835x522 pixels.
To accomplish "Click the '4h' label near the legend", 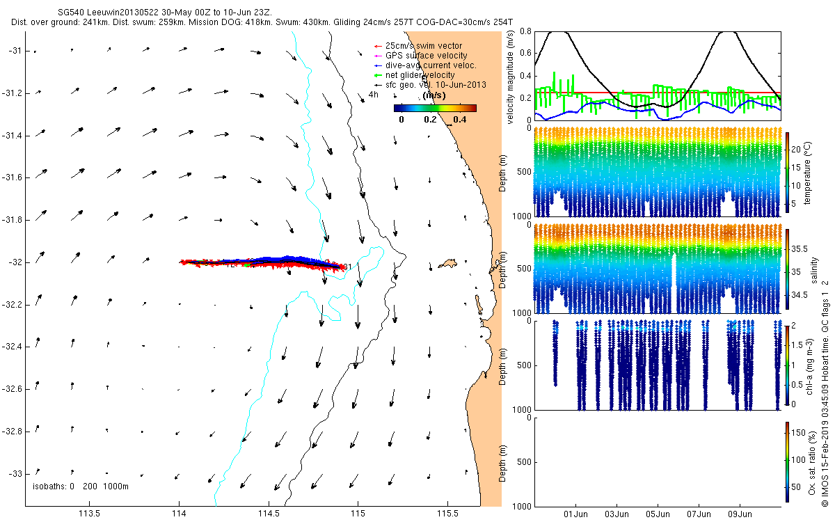I will (373, 95).
